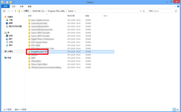Screen dimensions: 181x112
Task: Expand the ribbon with chevron
Action: click(175, 7)
